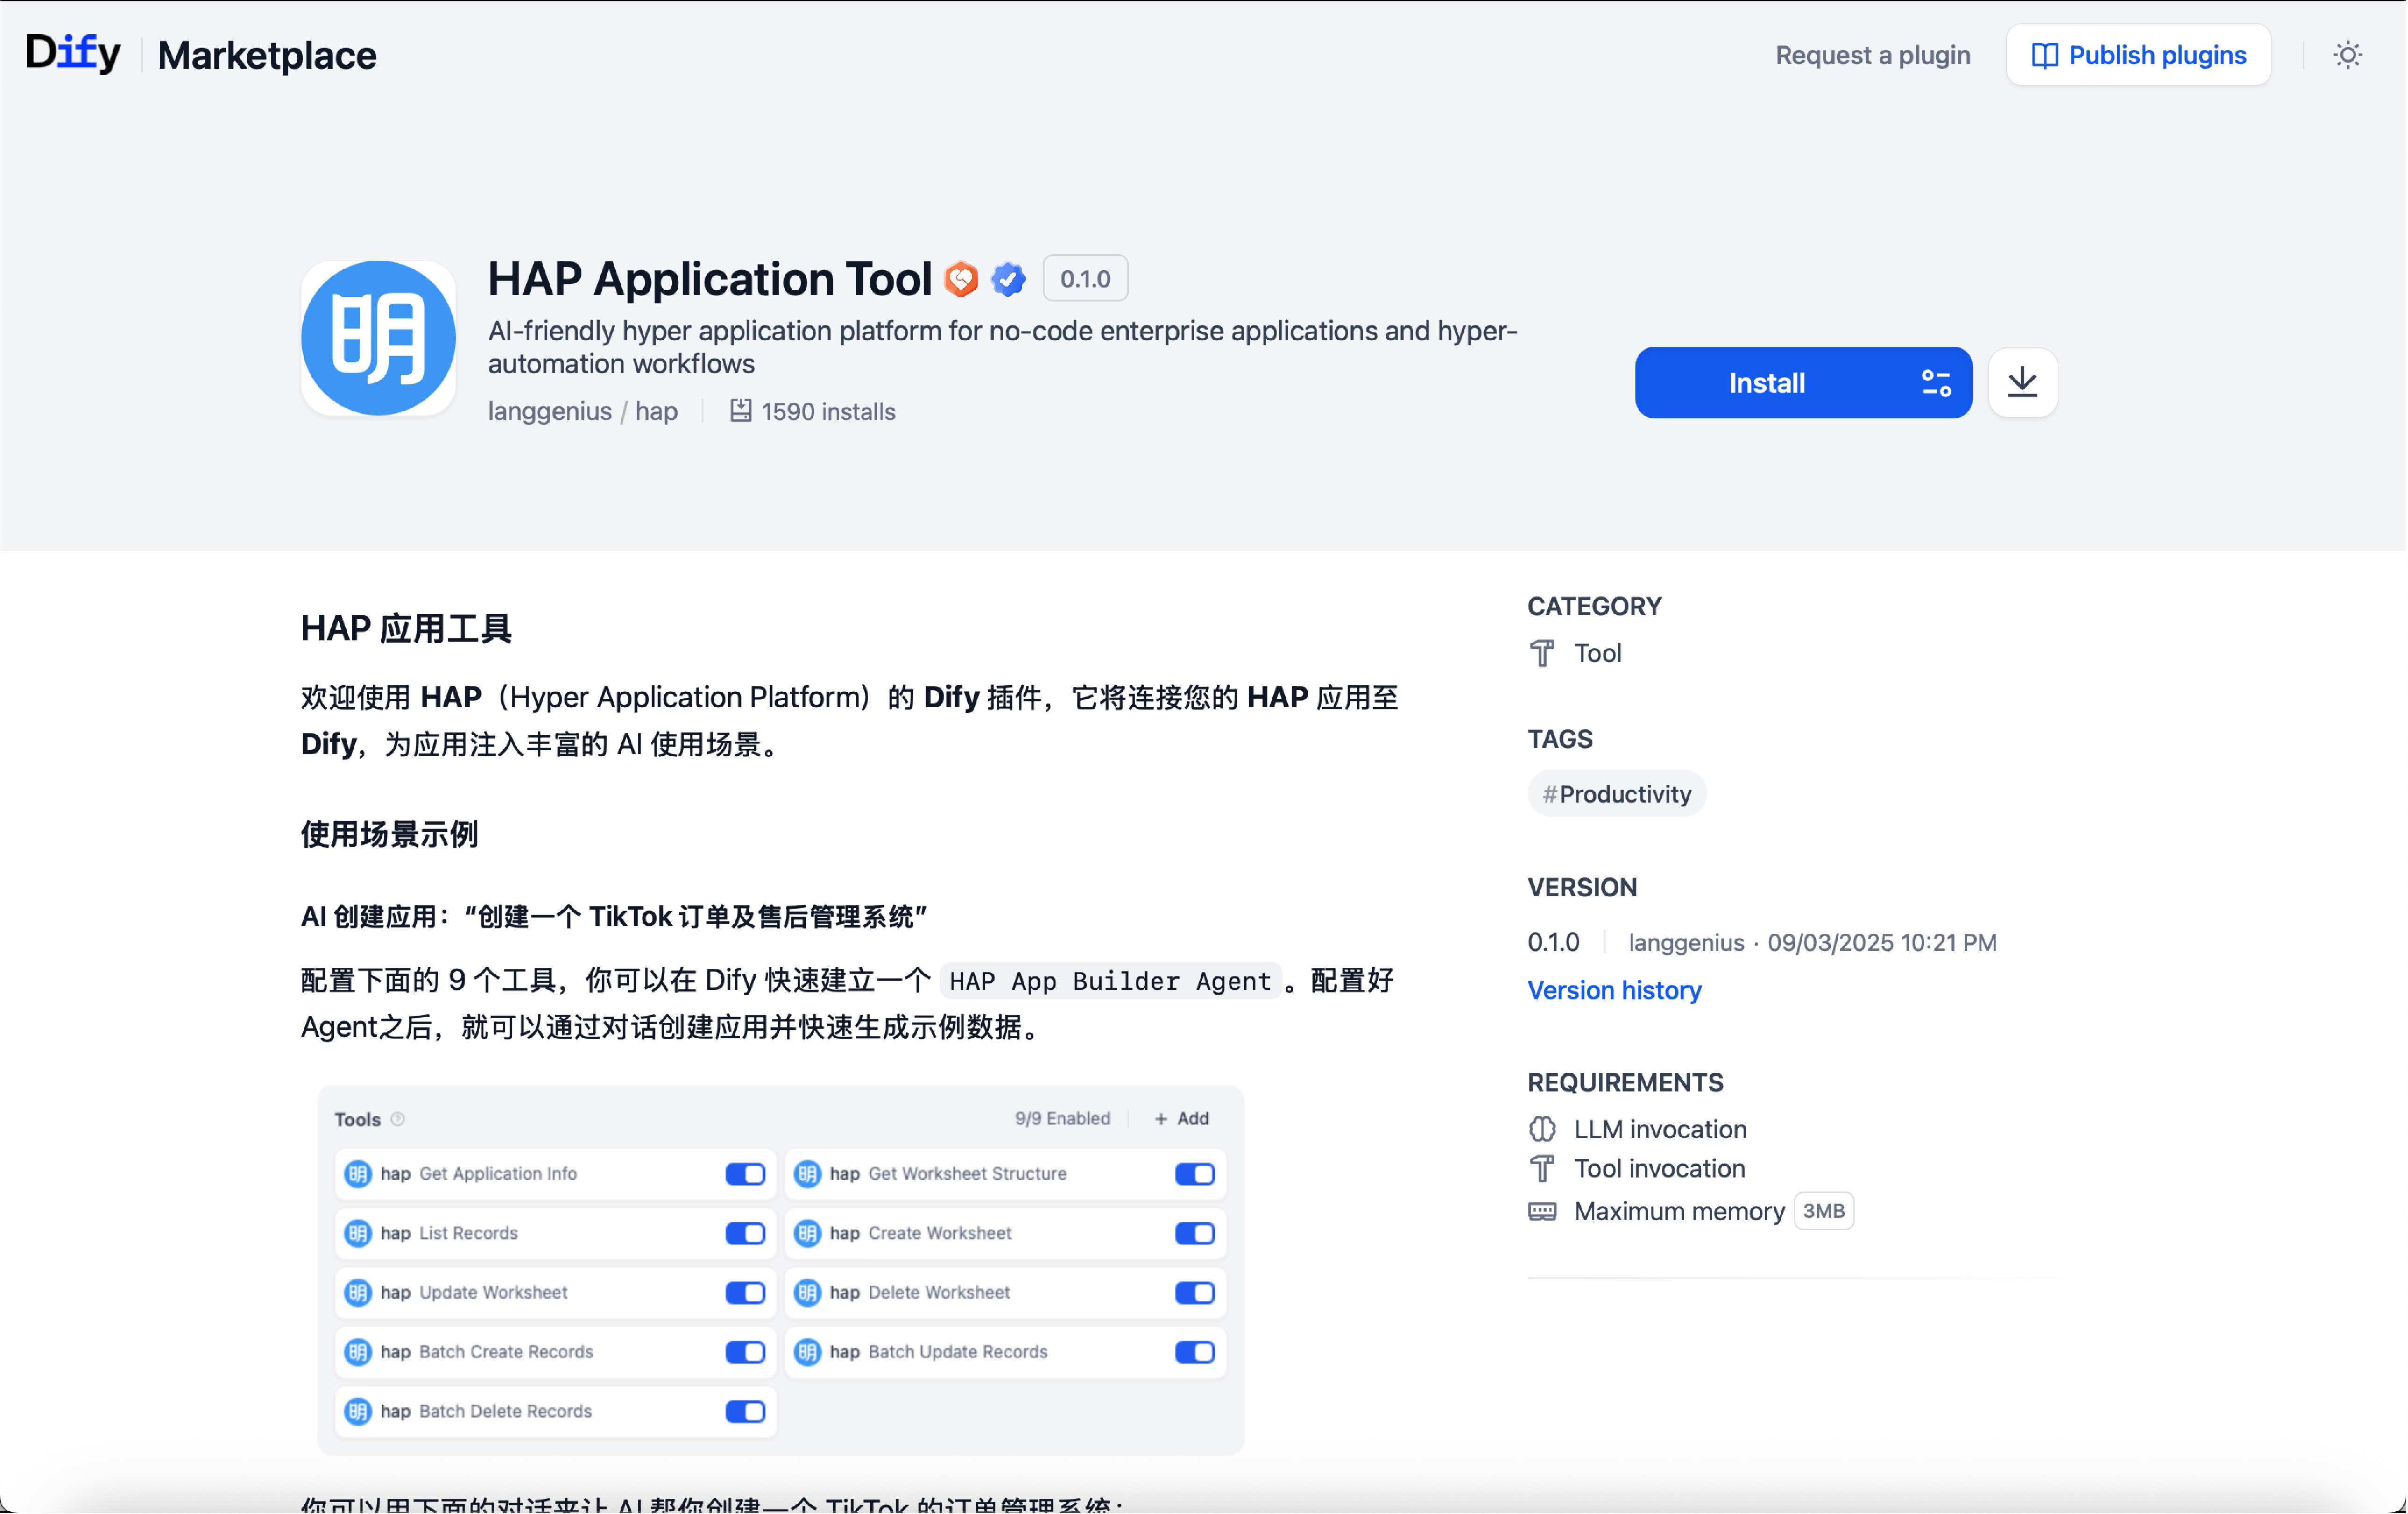Disable the hap Create Worksheet switch
Screen dimensions: 2408x1514
(1194, 1233)
